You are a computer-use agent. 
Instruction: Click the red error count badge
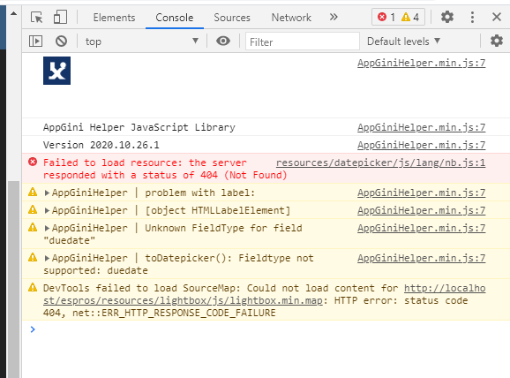click(386, 17)
